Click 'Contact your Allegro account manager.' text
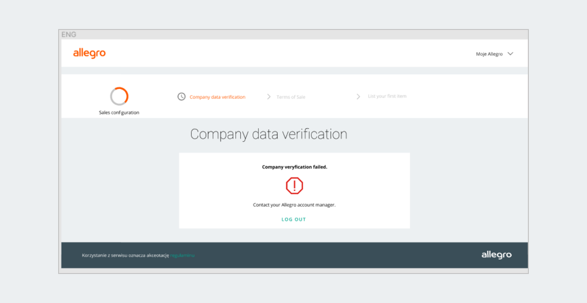The width and height of the screenshot is (587, 303). pos(294,205)
